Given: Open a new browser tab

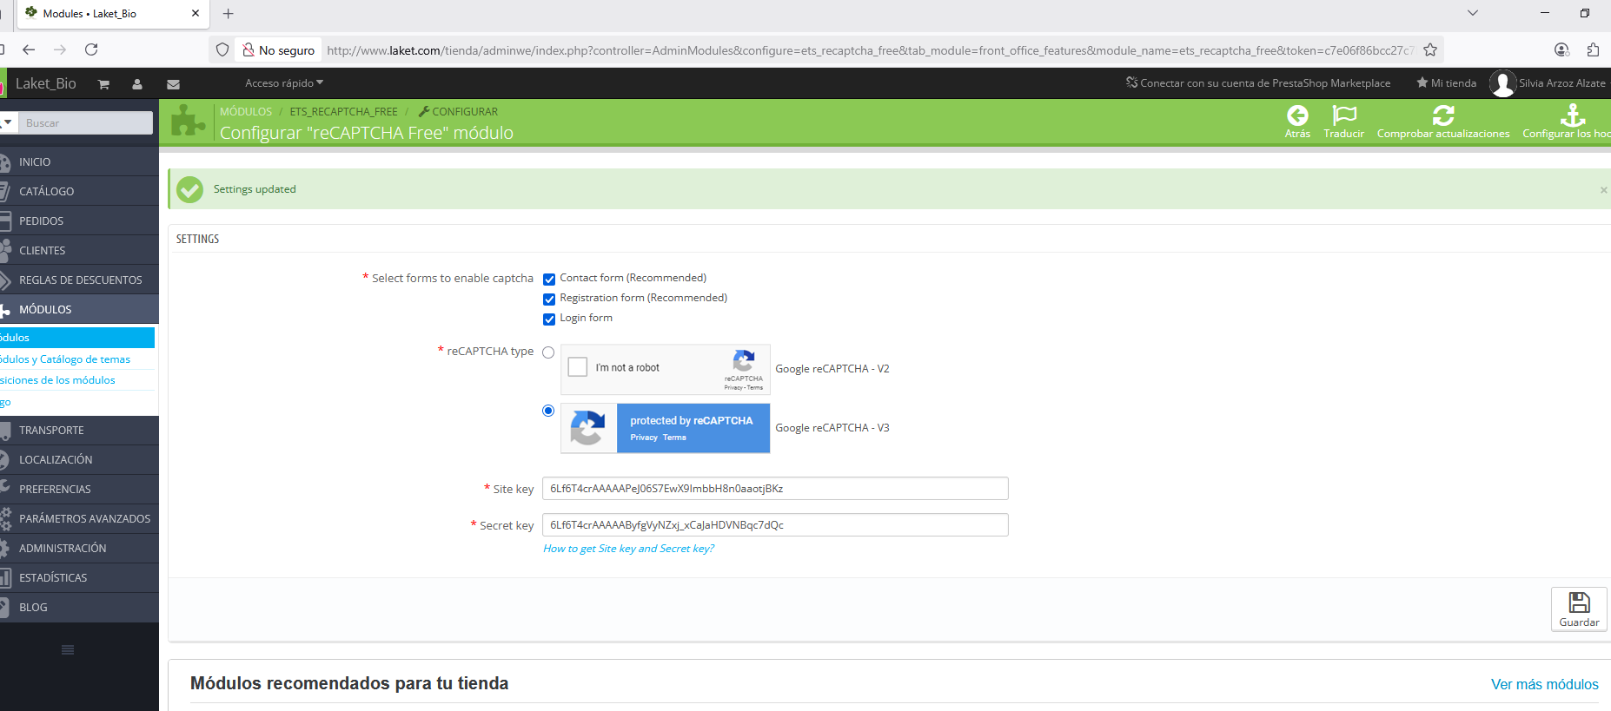Looking at the screenshot, I should click(x=229, y=14).
